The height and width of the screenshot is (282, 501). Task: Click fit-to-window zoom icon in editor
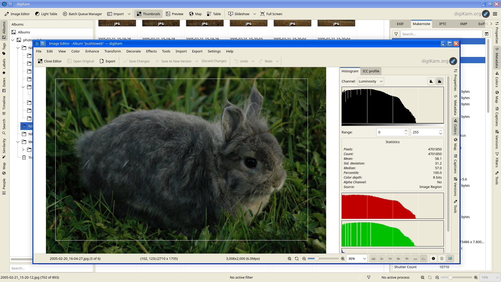tap(289, 259)
